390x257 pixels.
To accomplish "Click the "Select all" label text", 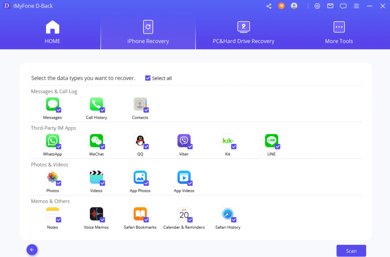I will [162, 78].
